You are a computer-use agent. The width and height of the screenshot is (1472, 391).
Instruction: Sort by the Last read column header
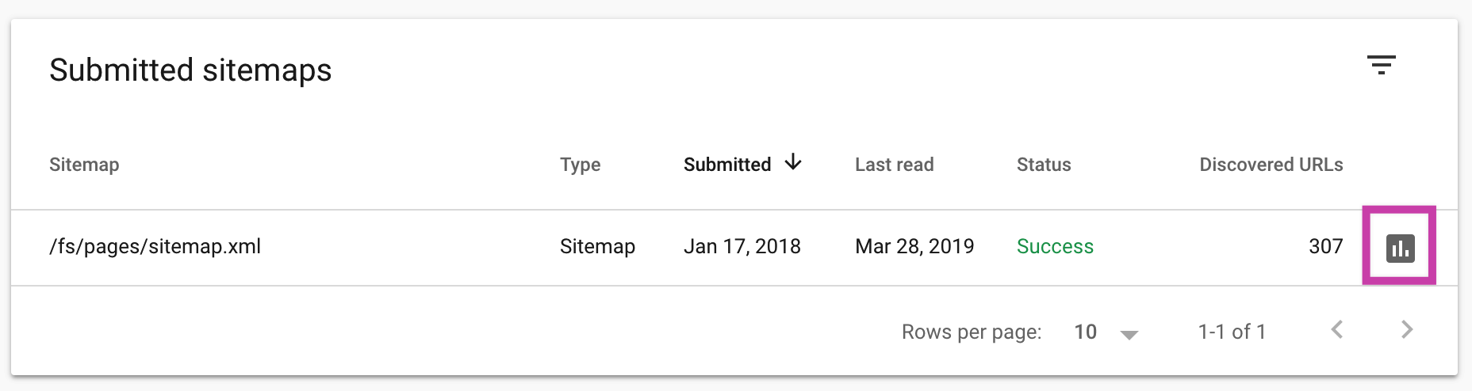click(x=894, y=165)
